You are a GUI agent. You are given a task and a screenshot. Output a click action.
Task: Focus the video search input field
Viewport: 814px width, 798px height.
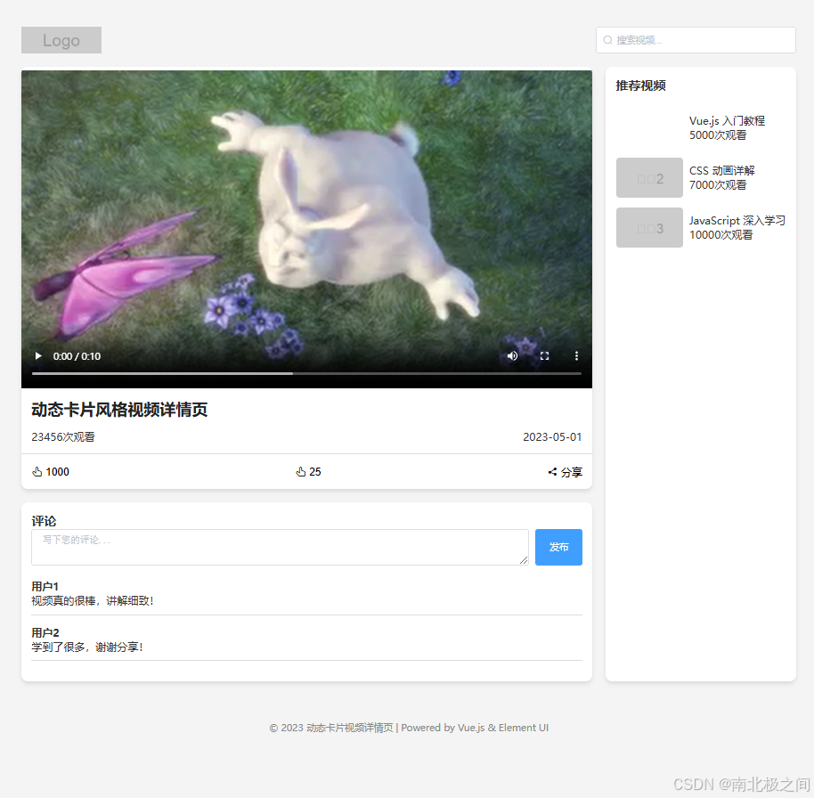coord(696,40)
